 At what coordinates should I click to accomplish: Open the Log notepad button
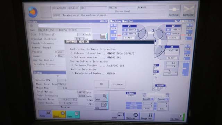[x=101, y=106]
